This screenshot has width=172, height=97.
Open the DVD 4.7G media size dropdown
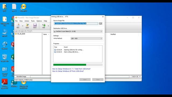pos(136,77)
